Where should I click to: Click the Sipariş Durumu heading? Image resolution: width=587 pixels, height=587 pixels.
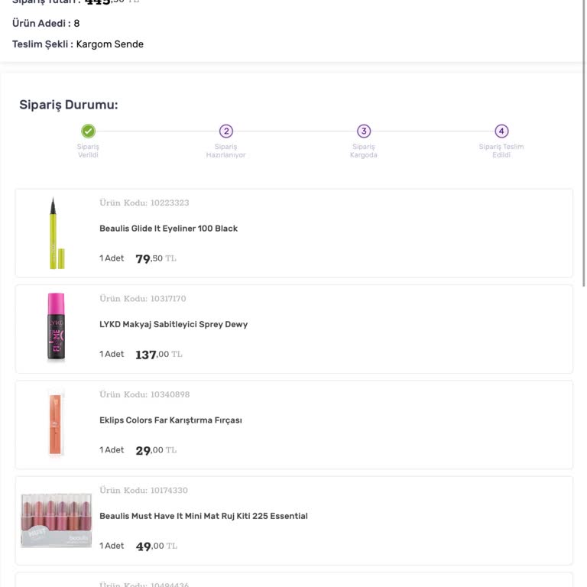coord(69,105)
